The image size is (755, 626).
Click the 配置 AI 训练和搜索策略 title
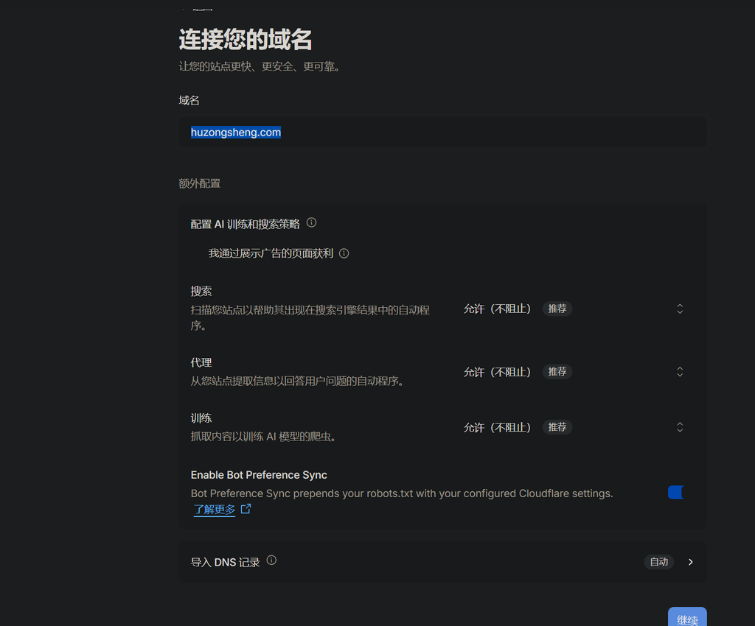[245, 224]
